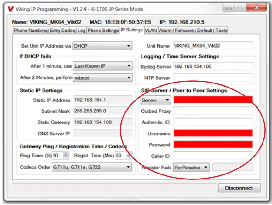This screenshot has width=272, height=205.
Task: Click the red SIP Server address field
Action: (x=213, y=100)
